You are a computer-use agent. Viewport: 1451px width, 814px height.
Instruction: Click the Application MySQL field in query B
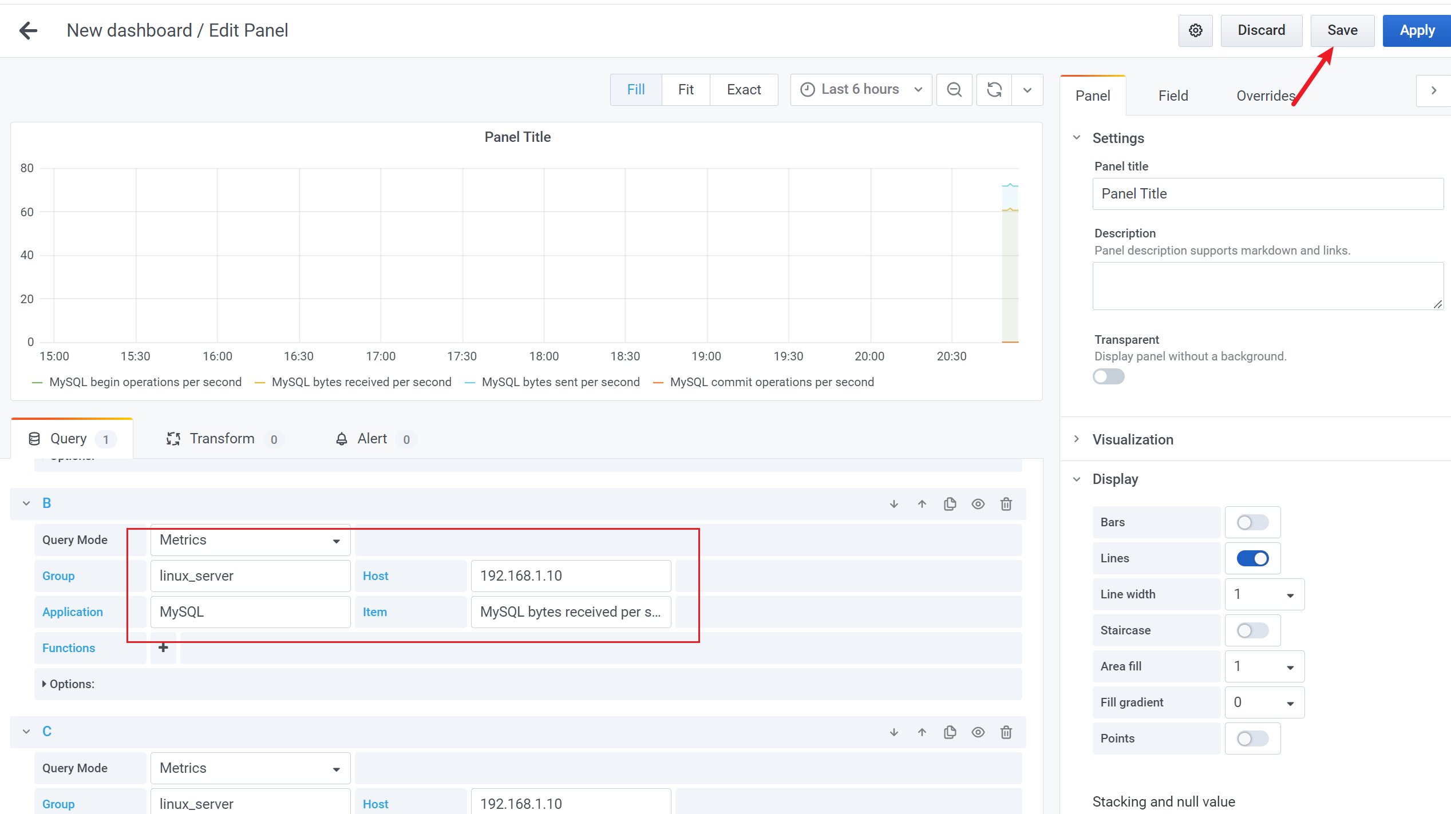pos(250,612)
